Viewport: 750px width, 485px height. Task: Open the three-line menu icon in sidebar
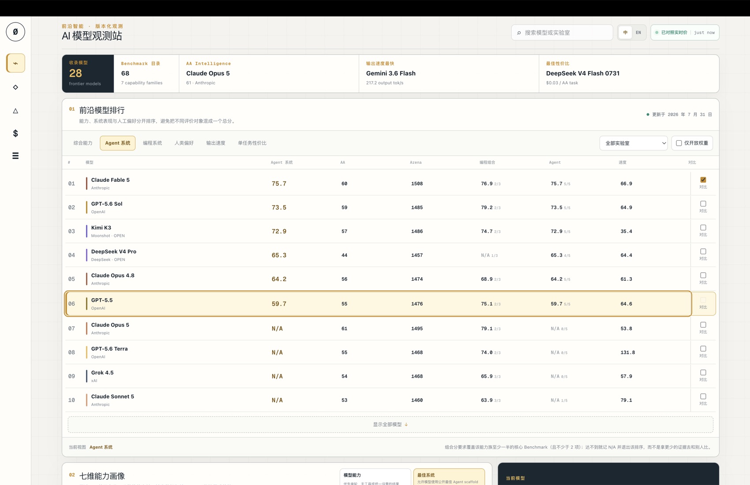click(x=15, y=156)
